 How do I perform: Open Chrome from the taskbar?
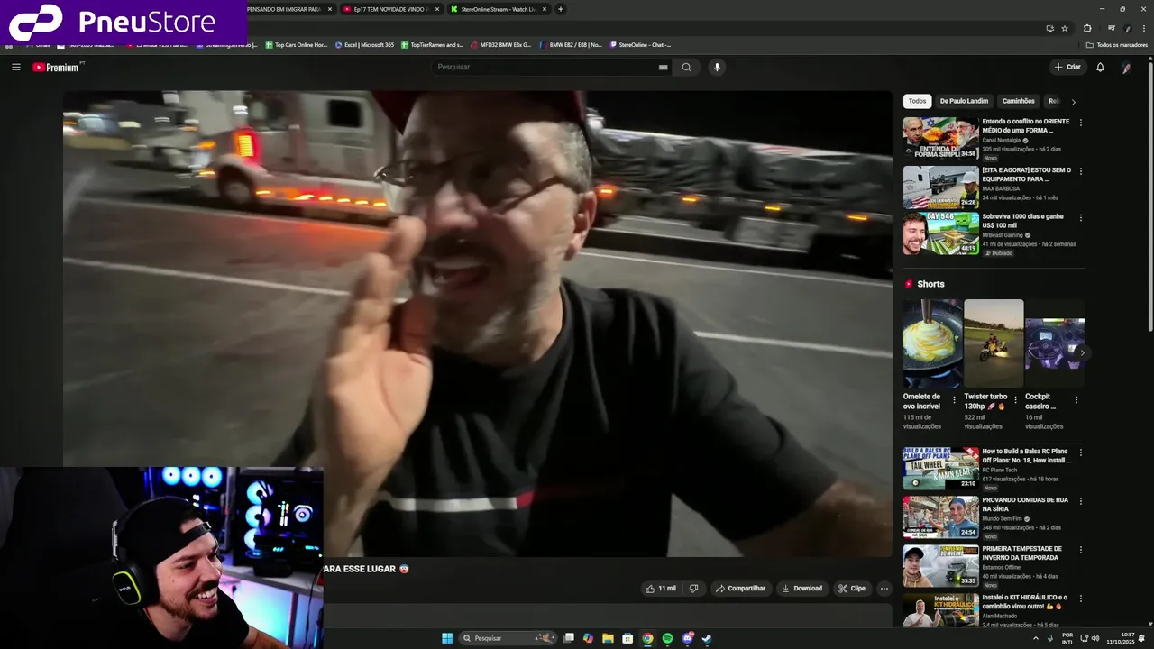(647, 638)
